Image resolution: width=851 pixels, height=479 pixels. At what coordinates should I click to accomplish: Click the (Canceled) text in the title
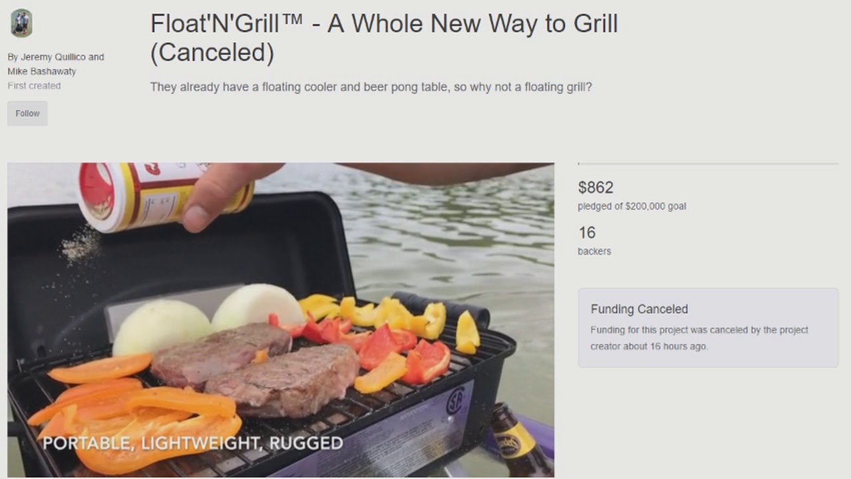(212, 53)
